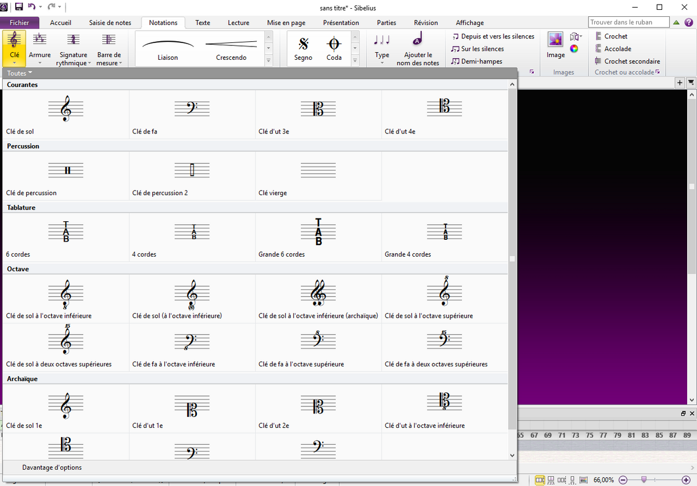Open the Texte ribbon tab
This screenshot has width=697, height=486.
click(203, 23)
